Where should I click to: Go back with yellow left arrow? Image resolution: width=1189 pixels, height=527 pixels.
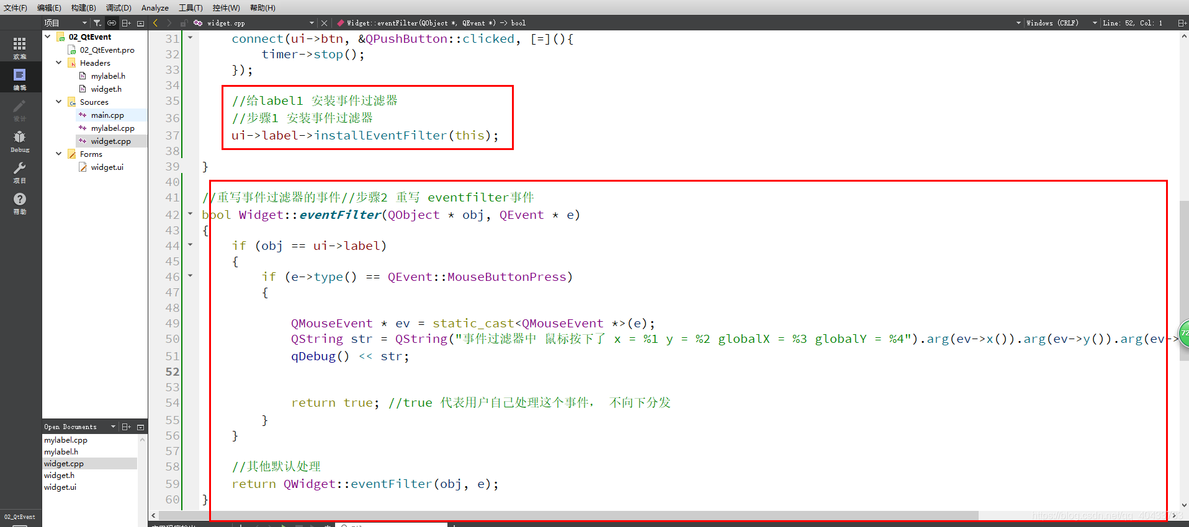pyautogui.click(x=155, y=23)
